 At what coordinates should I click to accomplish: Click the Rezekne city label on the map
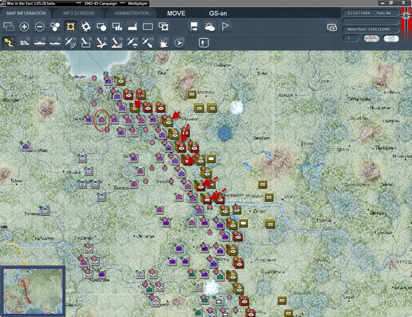tap(262, 138)
